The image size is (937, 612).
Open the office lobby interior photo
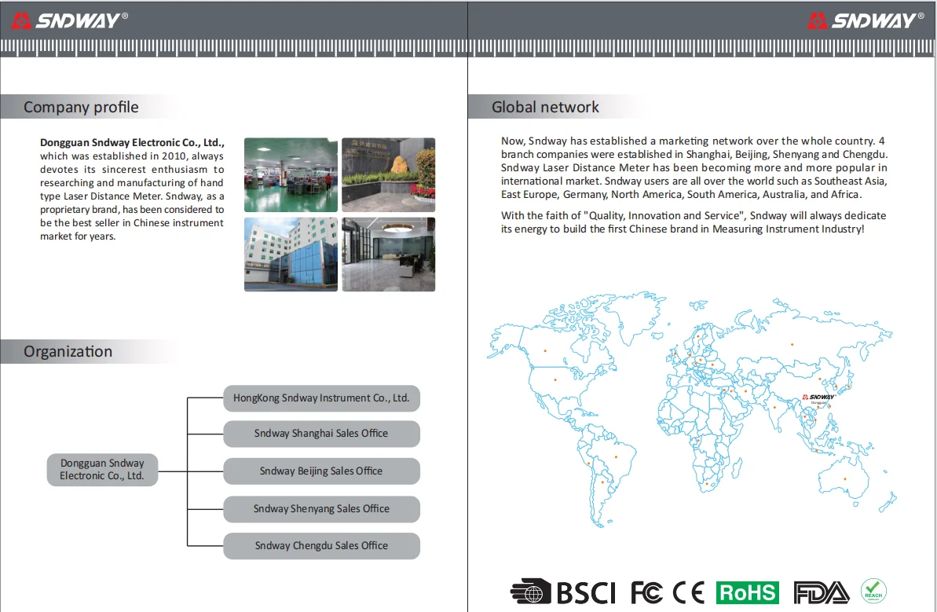pos(389,255)
